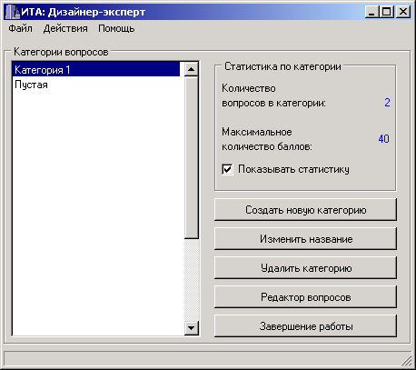
Task: Select the Пустая category item
Action: click(96, 85)
